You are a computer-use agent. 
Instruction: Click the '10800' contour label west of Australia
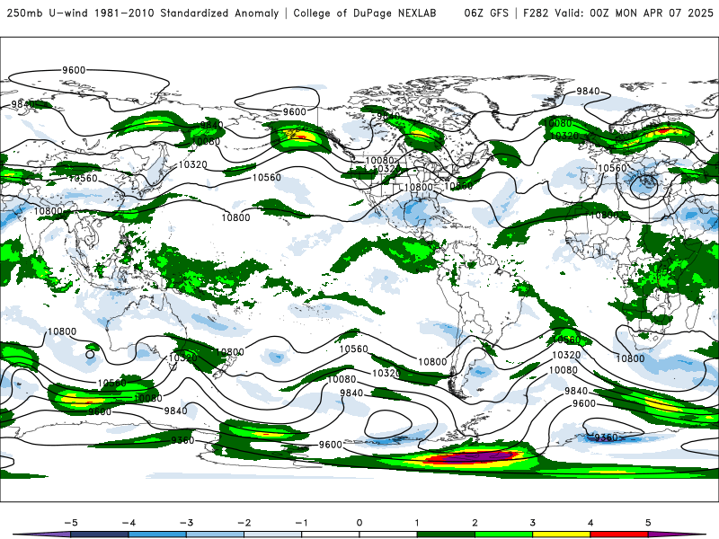(x=62, y=331)
